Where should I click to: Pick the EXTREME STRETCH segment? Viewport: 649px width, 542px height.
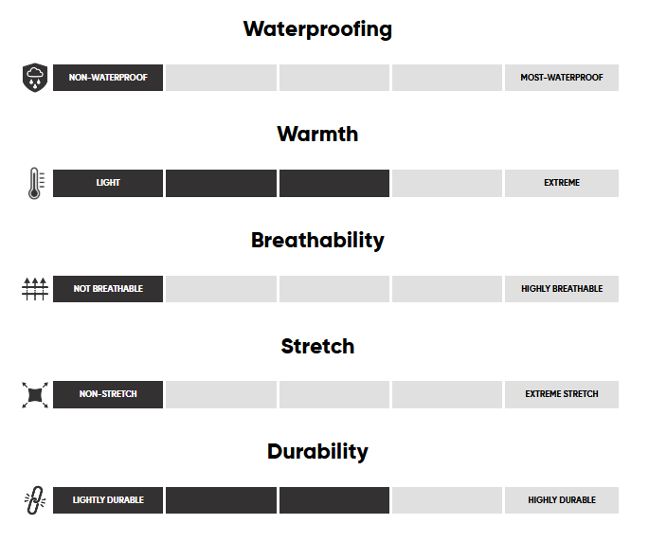[561, 394]
